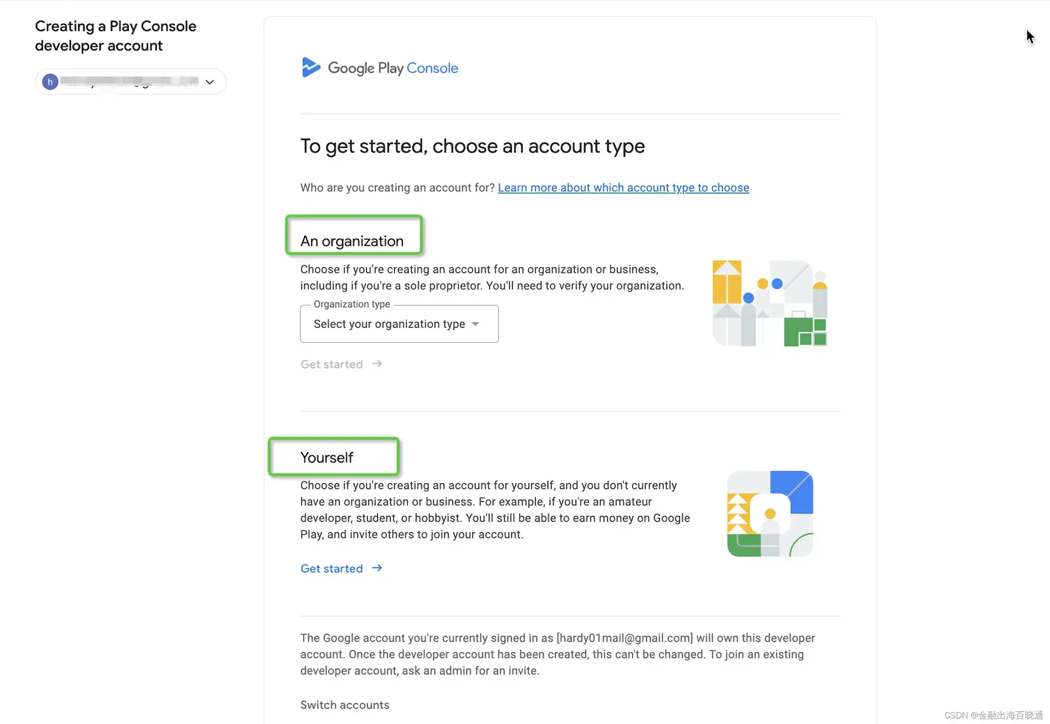The image size is (1050, 724).
Task: Click the Google Play Console logo icon
Action: click(x=310, y=67)
